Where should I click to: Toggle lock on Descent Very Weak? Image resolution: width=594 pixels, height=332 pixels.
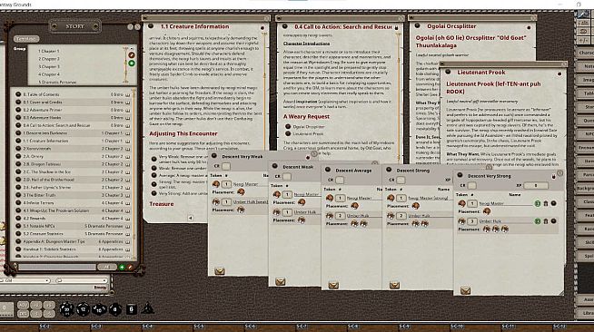click(308, 157)
